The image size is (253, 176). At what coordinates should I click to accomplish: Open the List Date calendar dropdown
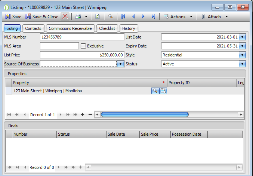tap(243, 37)
